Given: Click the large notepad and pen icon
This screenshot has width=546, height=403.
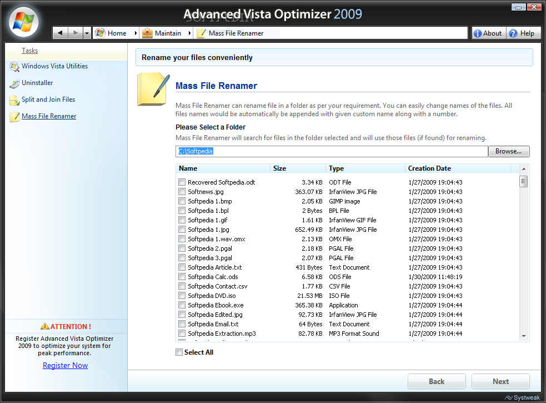Looking at the screenshot, I should [x=153, y=89].
